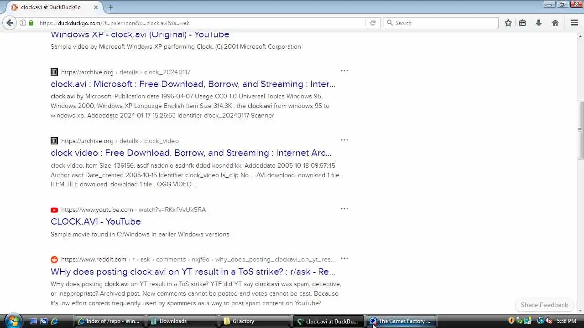Bookmark this page with the star icon
The image size is (584, 328).
click(508, 23)
